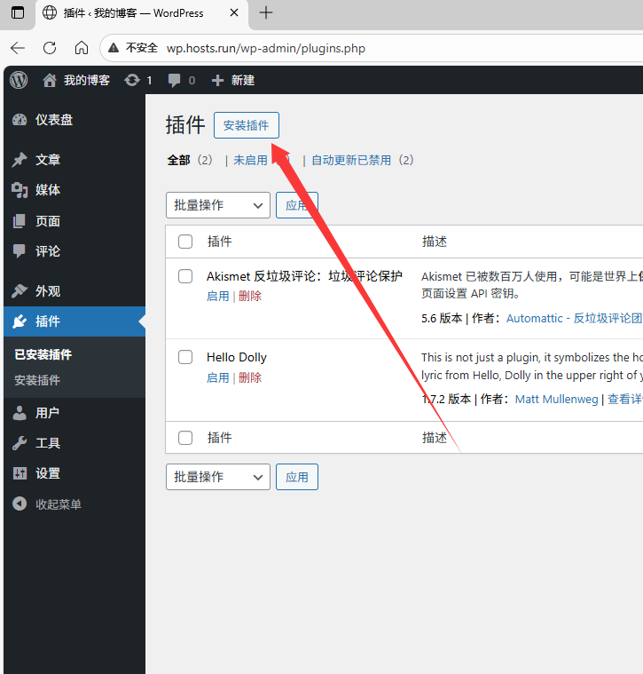Select the Akismet plugin checkbox
This screenshot has width=643, height=674.
pyautogui.click(x=185, y=276)
